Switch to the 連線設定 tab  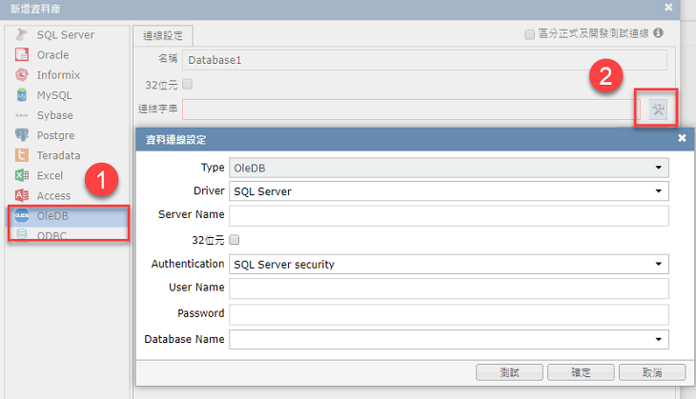click(x=163, y=35)
